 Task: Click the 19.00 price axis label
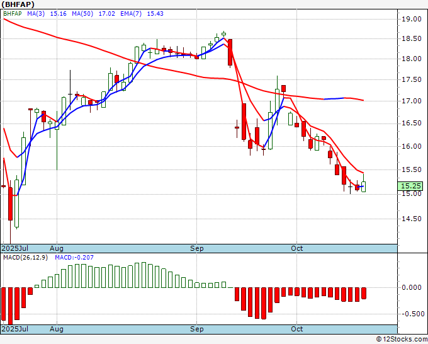coord(412,19)
